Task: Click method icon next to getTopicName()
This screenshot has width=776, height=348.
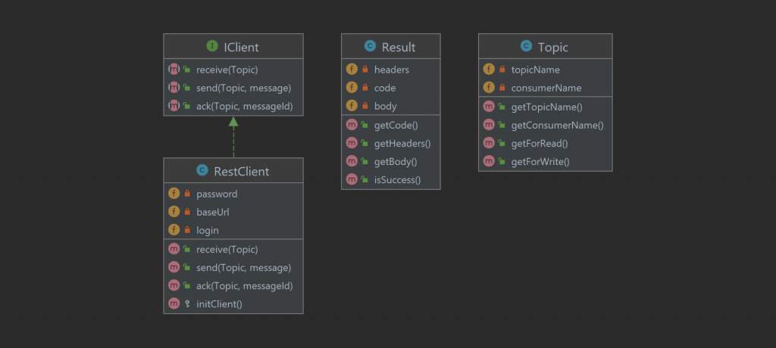Action: point(489,107)
